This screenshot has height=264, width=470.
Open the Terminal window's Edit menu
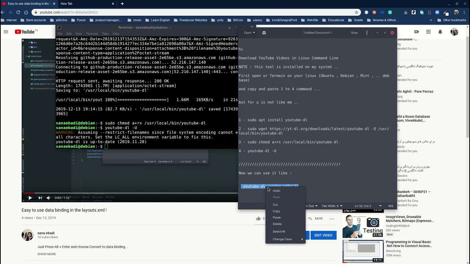pyautogui.click(x=69, y=34)
